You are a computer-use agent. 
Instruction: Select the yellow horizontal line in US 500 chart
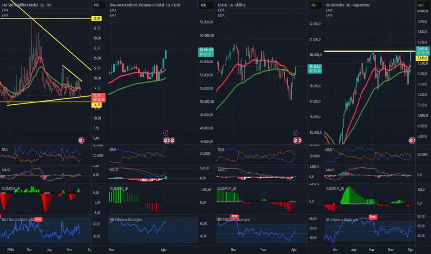[x=369, y=51]
